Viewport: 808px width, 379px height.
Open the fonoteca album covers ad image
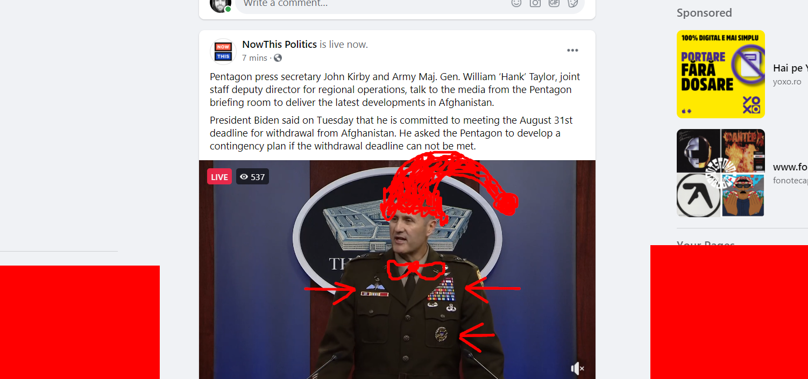click(720, 173)
